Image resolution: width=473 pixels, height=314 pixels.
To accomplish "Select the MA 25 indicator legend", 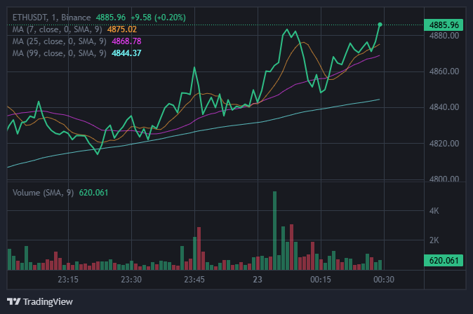I will point(60,41).
